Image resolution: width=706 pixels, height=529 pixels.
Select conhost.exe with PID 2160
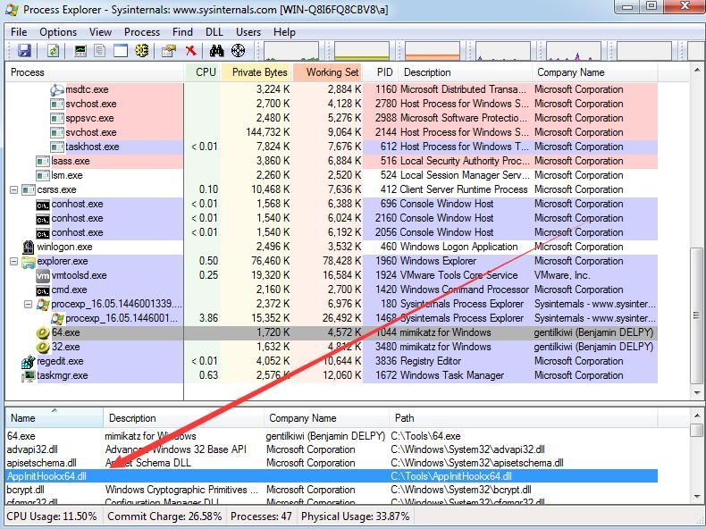(332, 218)
